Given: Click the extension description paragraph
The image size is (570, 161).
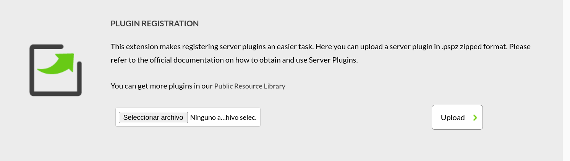Looking at the screenshot, I should (x=321, y=53).
